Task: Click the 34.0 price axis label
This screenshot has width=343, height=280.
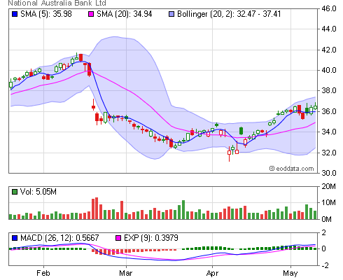Action: pos(329,132)
